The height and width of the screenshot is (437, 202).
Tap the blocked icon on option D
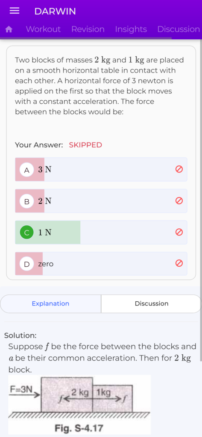[x=179, y=263]
